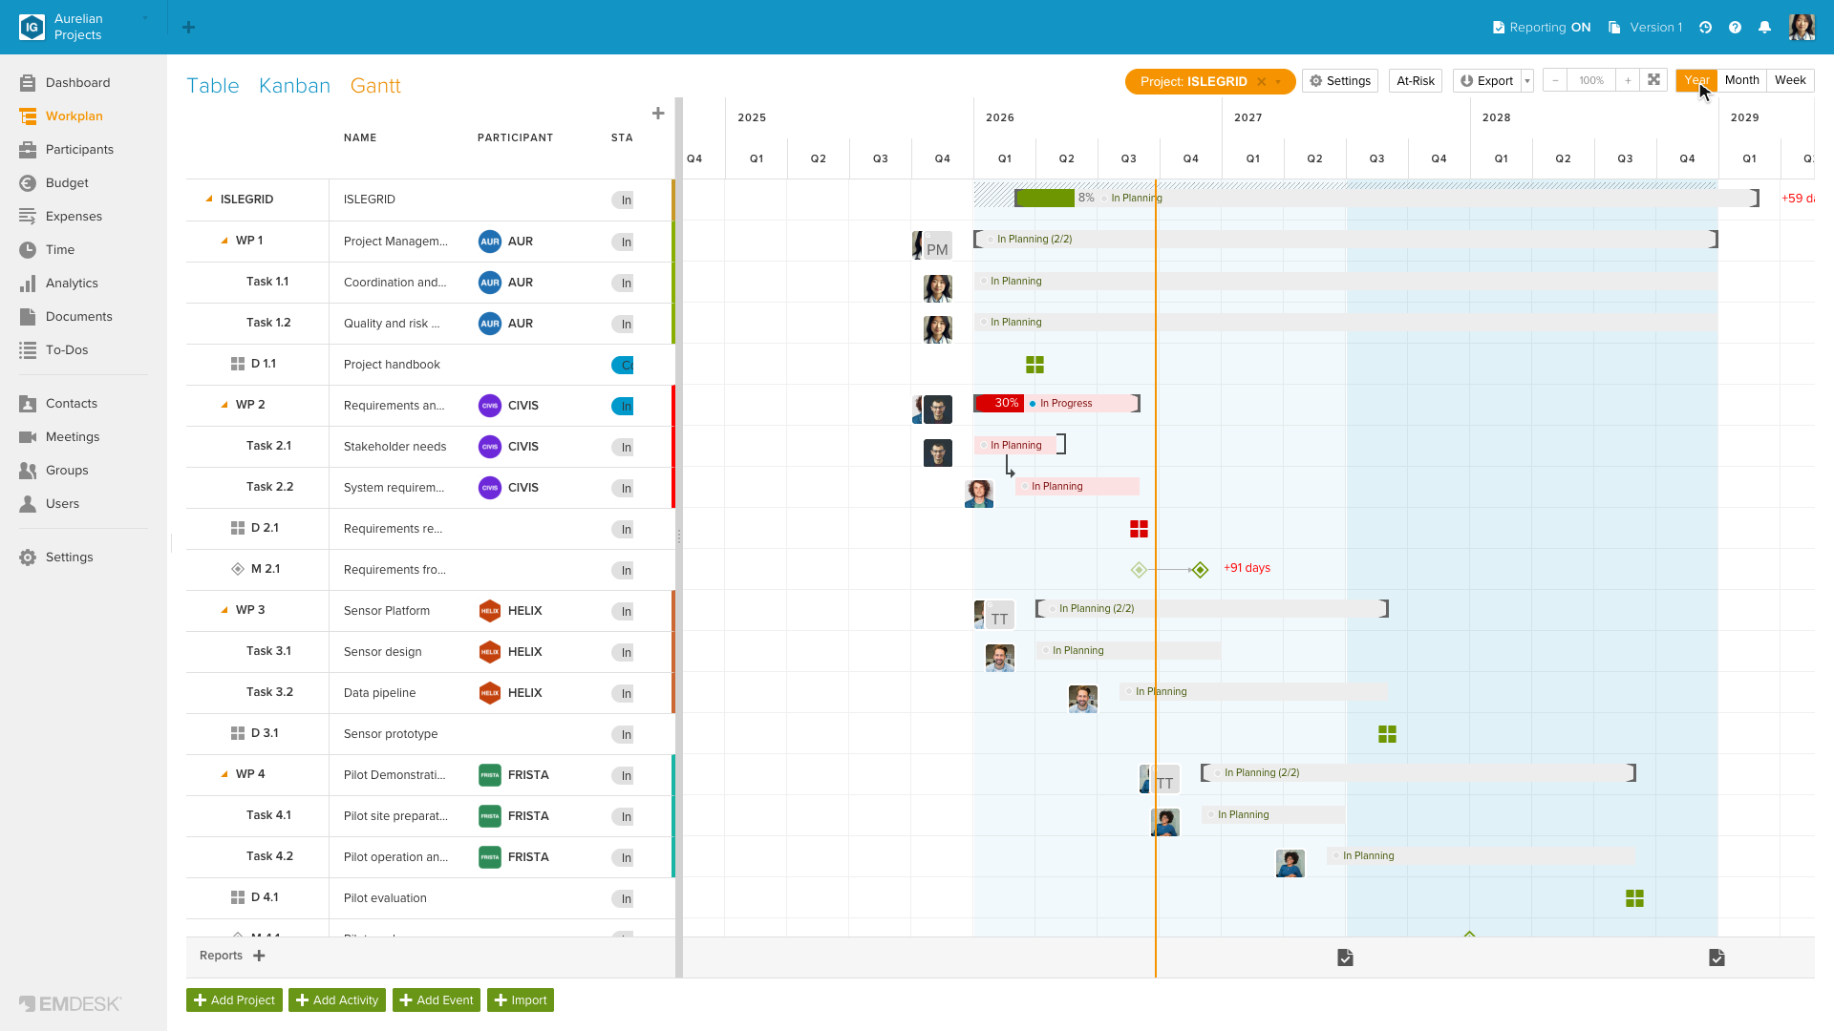Switch timeline scale to Week
The width and height of the screenshot is (1834, 1031).
point(1790,81)
